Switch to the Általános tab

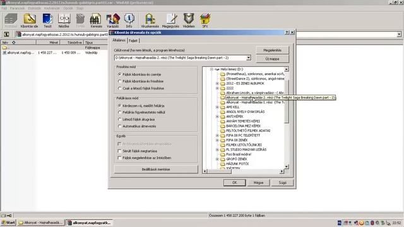coord(119,40)
